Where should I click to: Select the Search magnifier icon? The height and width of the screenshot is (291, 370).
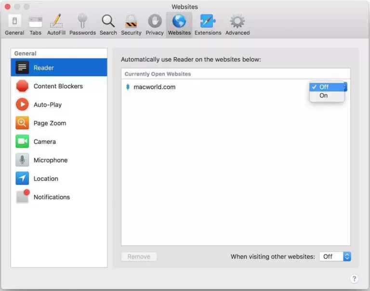(x=108, y=25)
